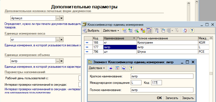The height and width of the screenshot is (102, 216).
Task: Maximize the Классификатор единиц измерения window
Action: [x=207, y=25]
